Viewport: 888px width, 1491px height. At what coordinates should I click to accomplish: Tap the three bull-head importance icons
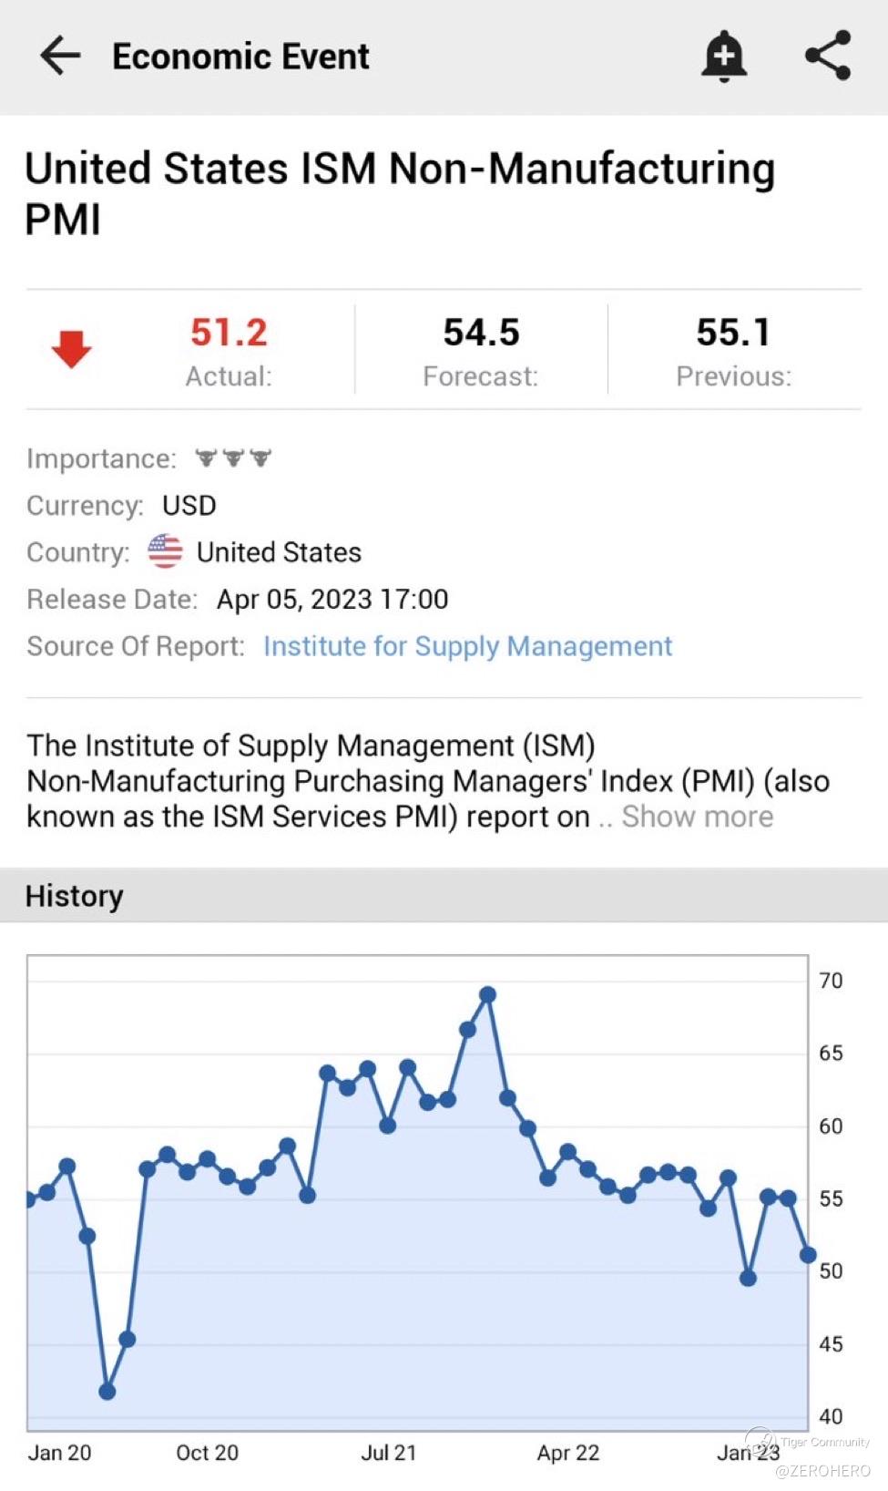[233, 458]
